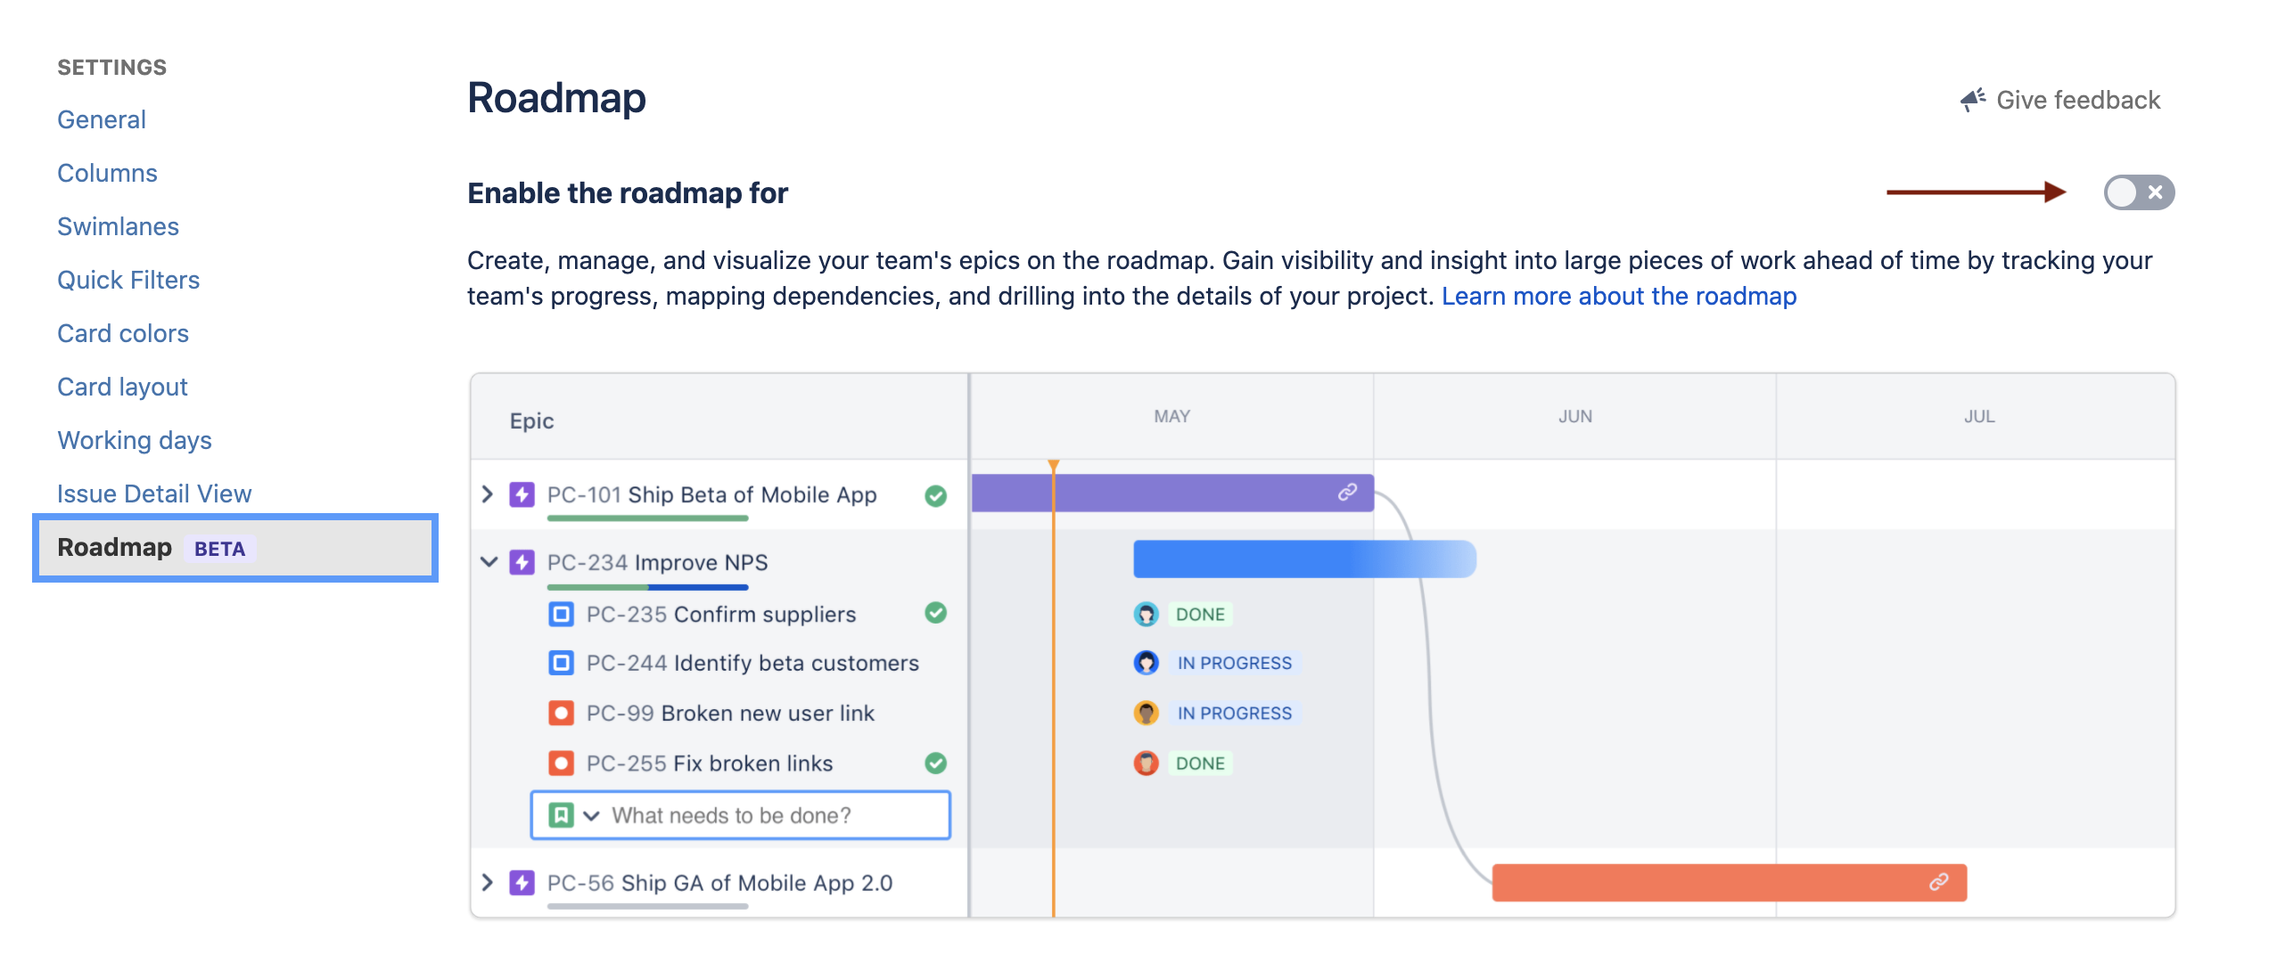Image resolution: width=2277 pixels, height=971 pixels.
Task: Open the Swimlanes settings page
Action: pos(118,226)
